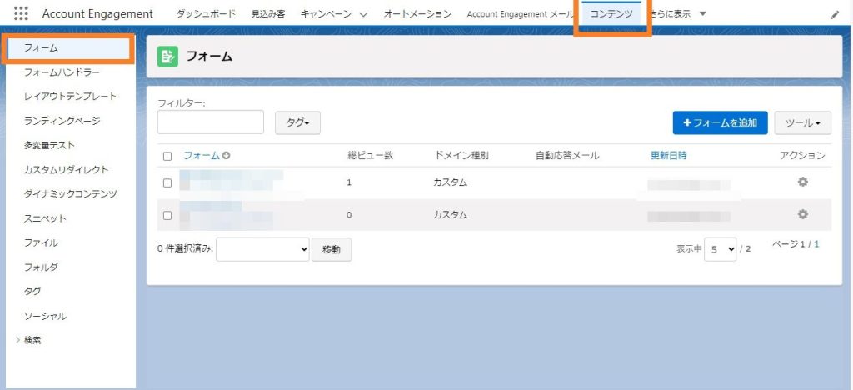
Task: Open レイアウトテンプレート in sidebar
Action: coord(71,97)
